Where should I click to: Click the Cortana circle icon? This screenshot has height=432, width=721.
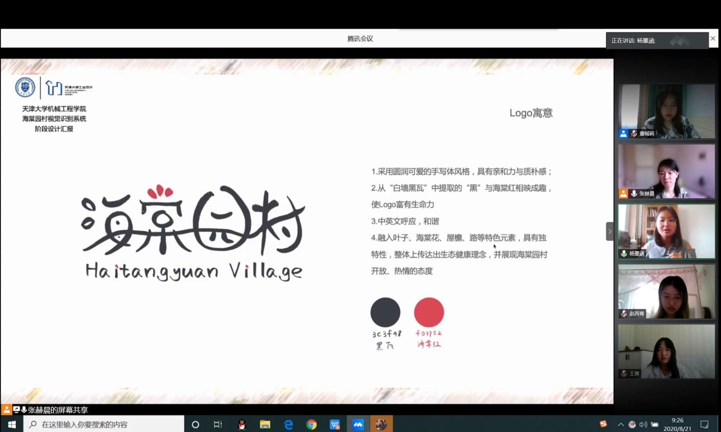[195, 424]
